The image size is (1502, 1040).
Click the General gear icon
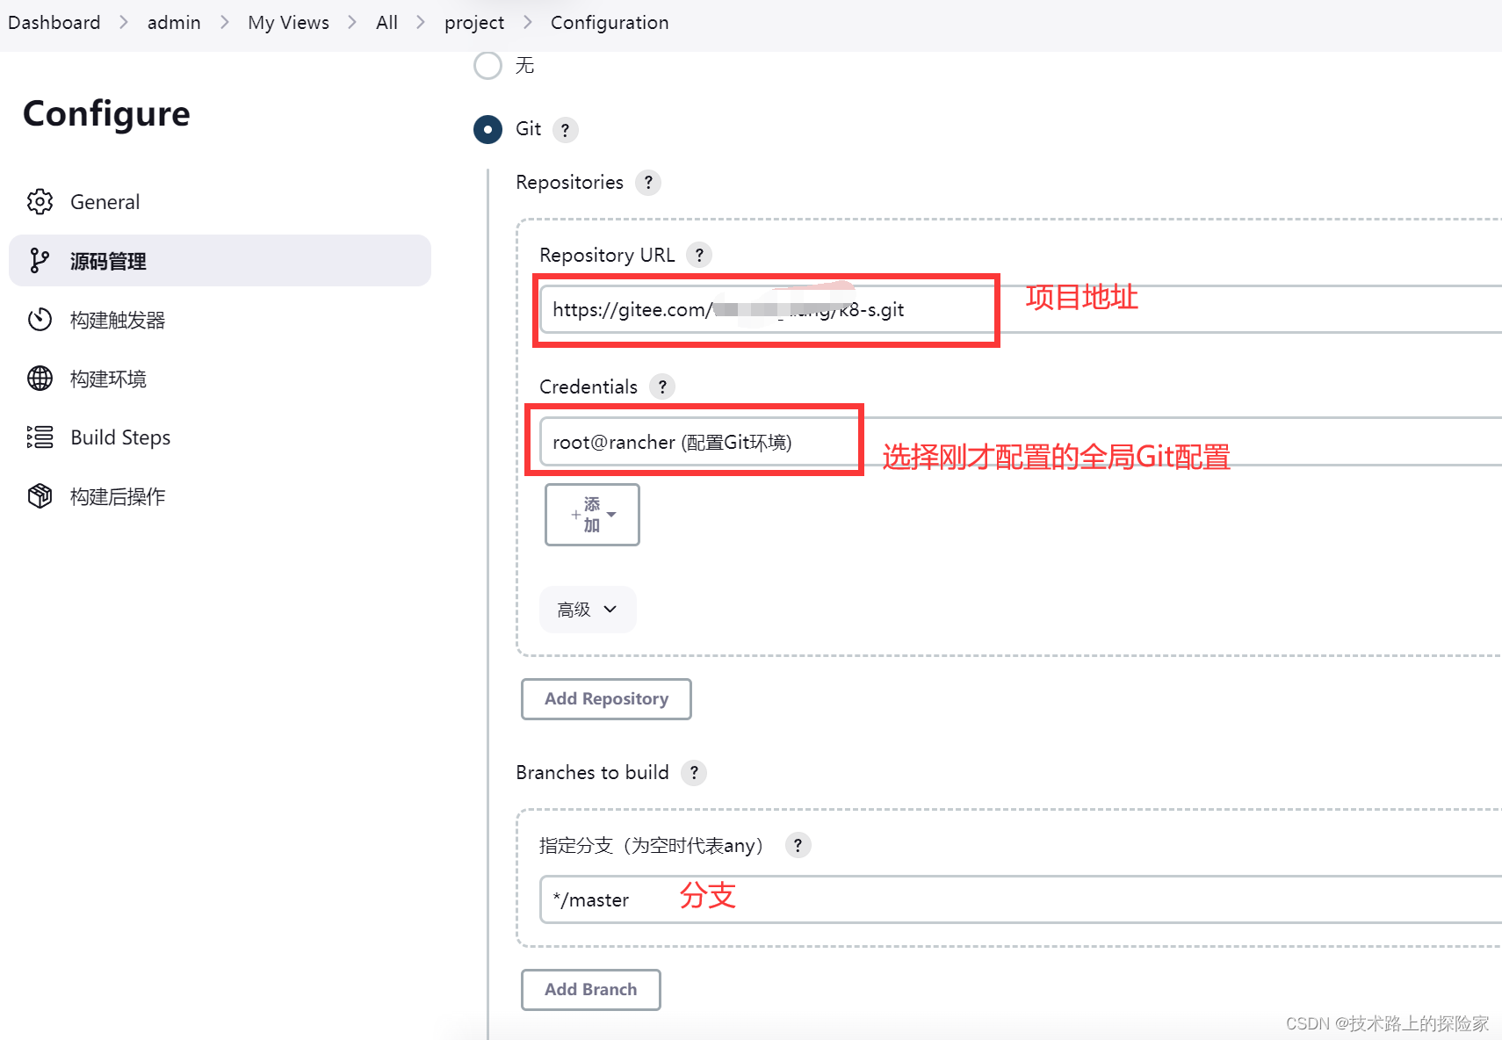click(x=40, y=202)
